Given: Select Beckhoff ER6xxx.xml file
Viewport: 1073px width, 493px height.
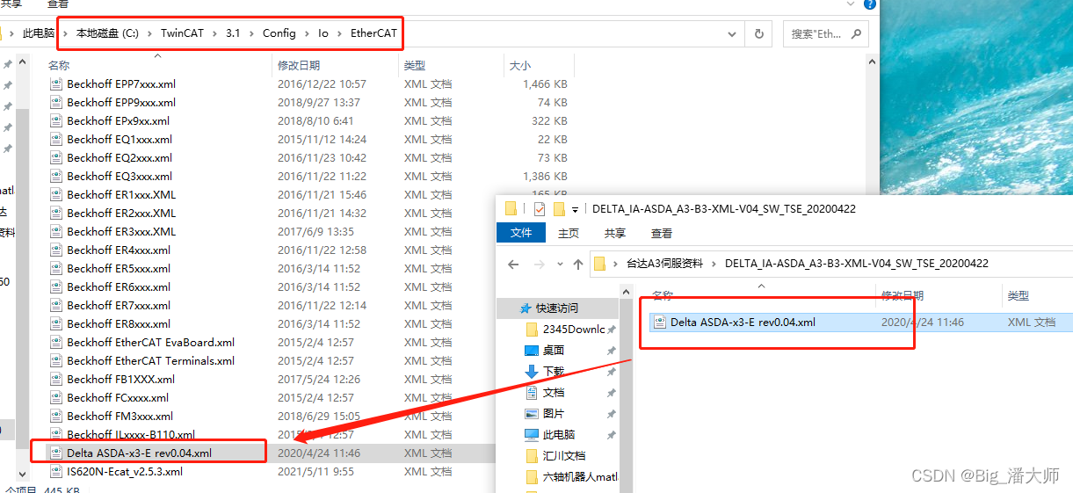Looking at the screenshot, I should (119, 287).
